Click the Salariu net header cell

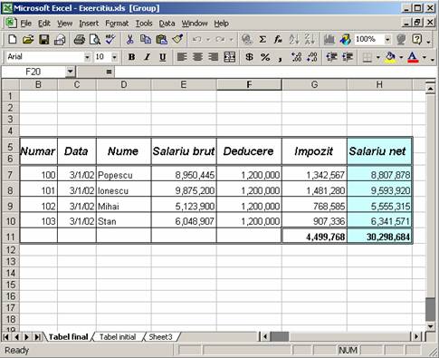click(379, 151)
